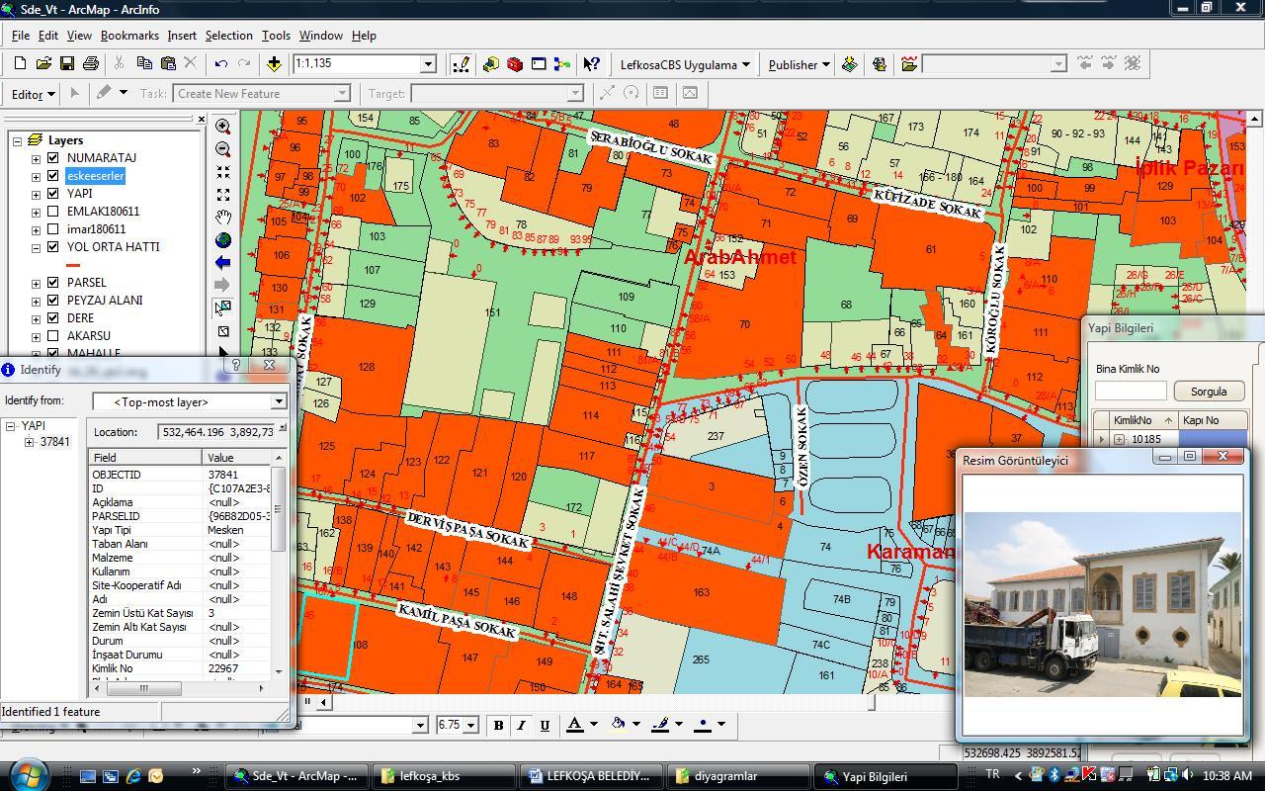The width and height of the screenshot is (1265, 791).
Task: Go back to previous extent arrow
Action: click(x=223, y=263)
